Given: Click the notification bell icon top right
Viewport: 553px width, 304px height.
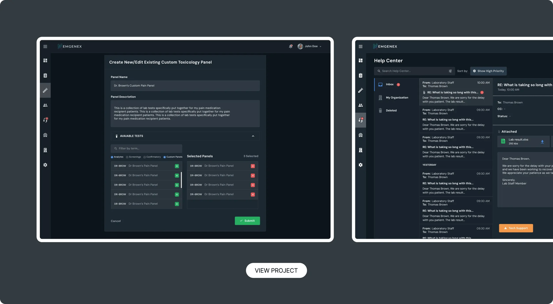Looking at the screenshot, I should pyautogui.click(x=291, y=46).
